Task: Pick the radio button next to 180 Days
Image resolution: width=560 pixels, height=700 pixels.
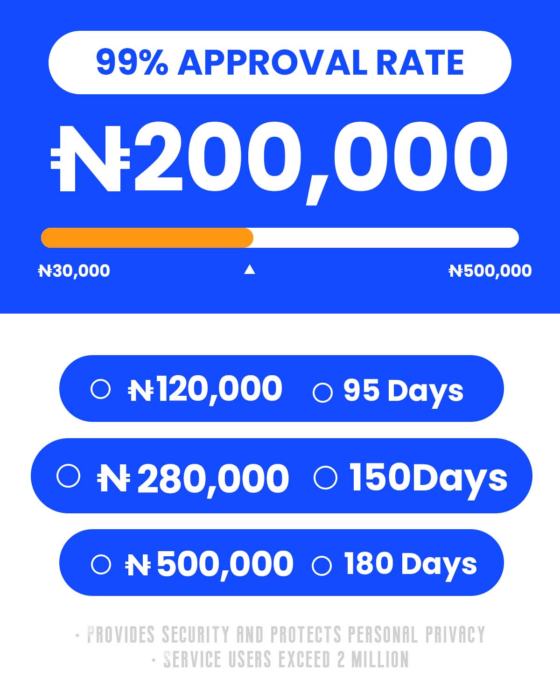Action: 322,566
